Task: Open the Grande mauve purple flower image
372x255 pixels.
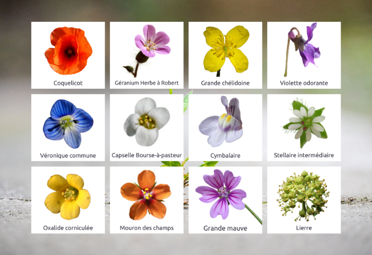Action: pyautogui.click(x=228, y=197)
